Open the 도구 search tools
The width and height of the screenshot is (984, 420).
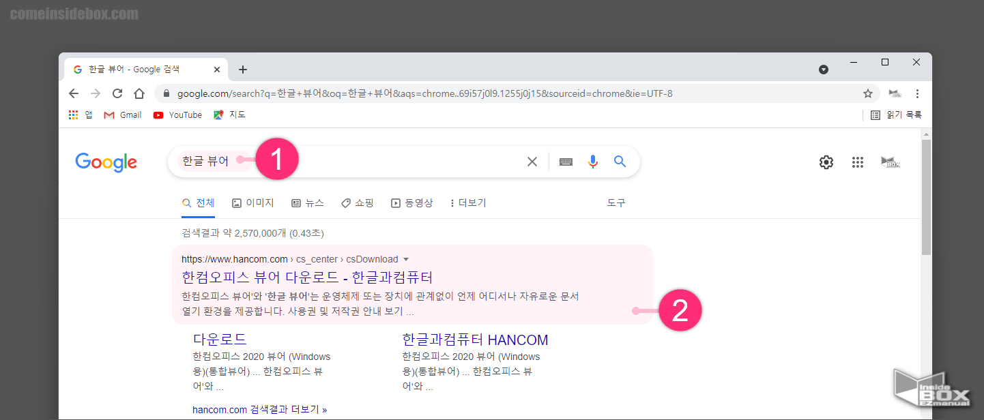616,203
